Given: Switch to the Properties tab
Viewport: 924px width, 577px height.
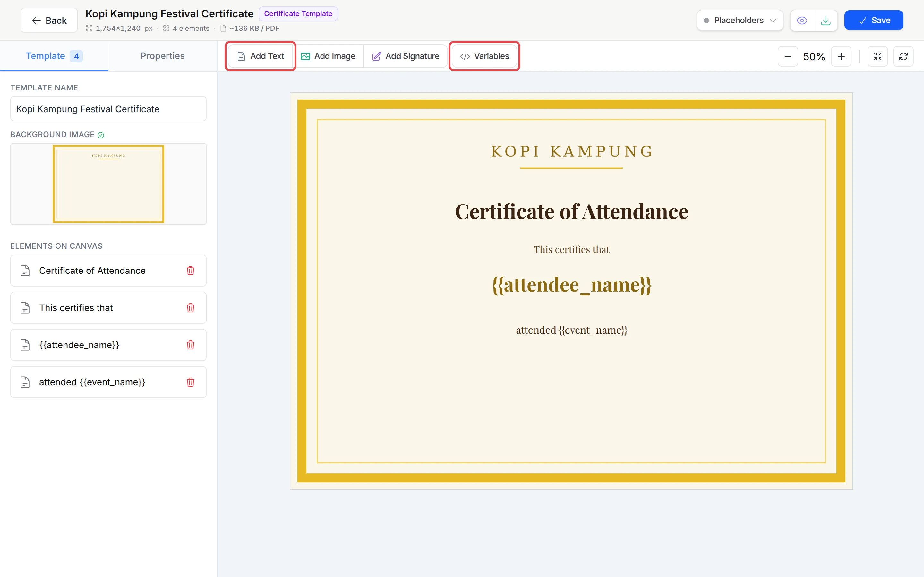Looking at the screenshot, I should click(162, 56).
